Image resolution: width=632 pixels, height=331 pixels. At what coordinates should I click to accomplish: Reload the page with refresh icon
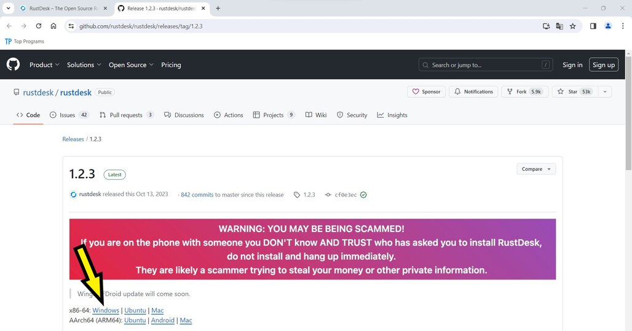tap(39, 26)
